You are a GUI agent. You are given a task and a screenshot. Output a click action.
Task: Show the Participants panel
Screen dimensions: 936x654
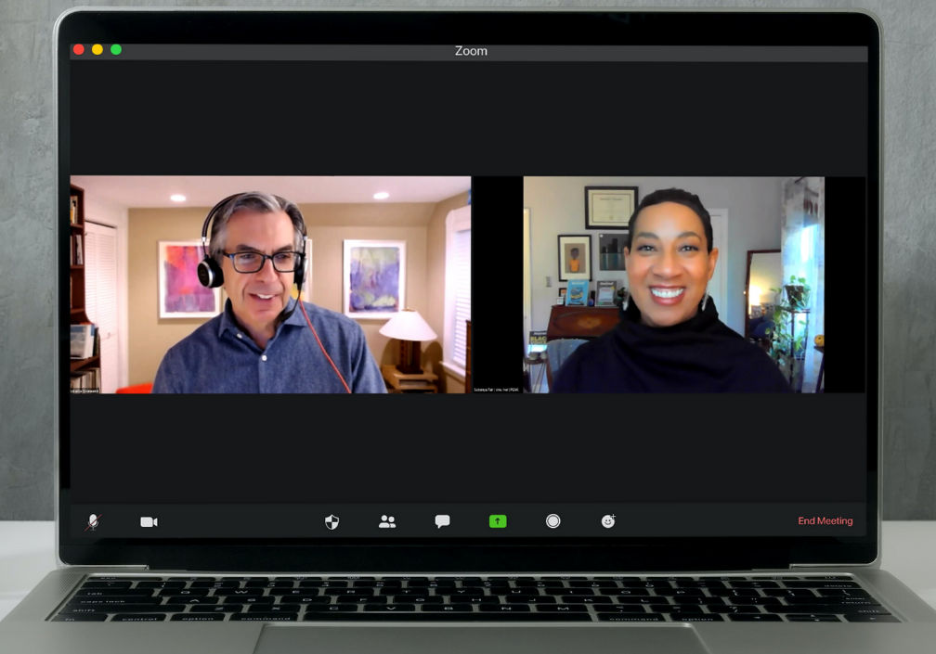[387, 522]
